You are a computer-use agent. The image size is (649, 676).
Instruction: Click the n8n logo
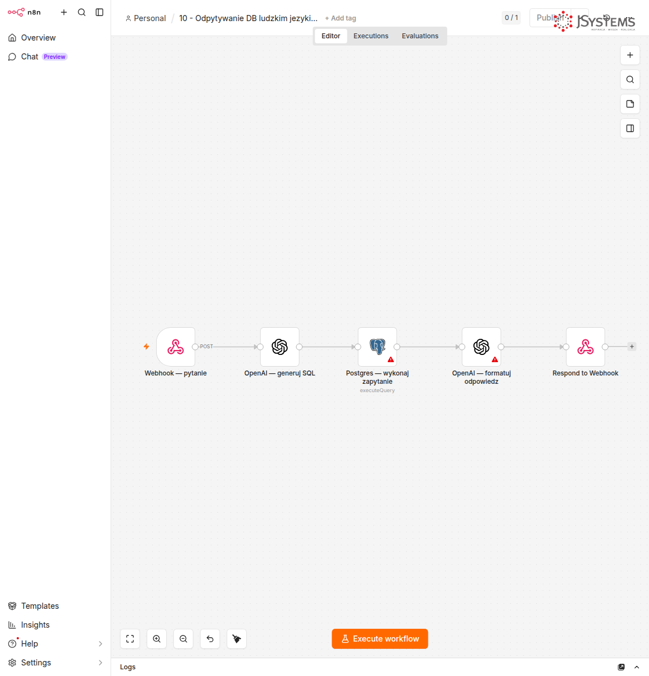(24, 12)
